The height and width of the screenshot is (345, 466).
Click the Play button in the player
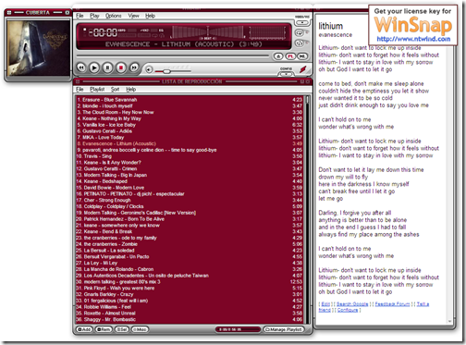[94, 68]
